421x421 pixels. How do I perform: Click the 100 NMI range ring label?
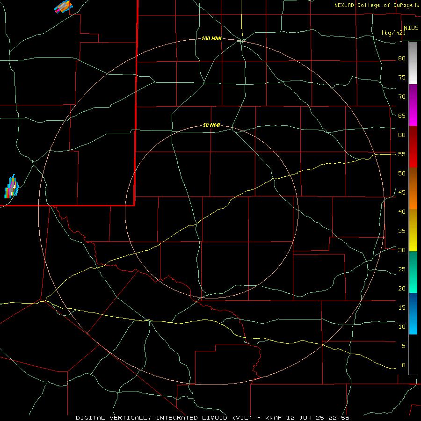[211, 39]
